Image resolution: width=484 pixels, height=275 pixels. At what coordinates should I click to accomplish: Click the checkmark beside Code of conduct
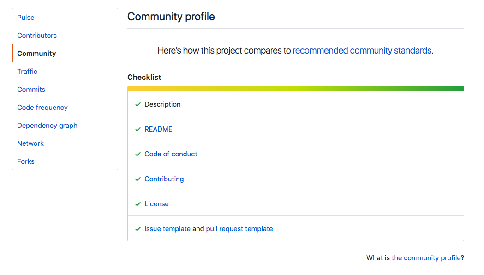coord(137,155)
